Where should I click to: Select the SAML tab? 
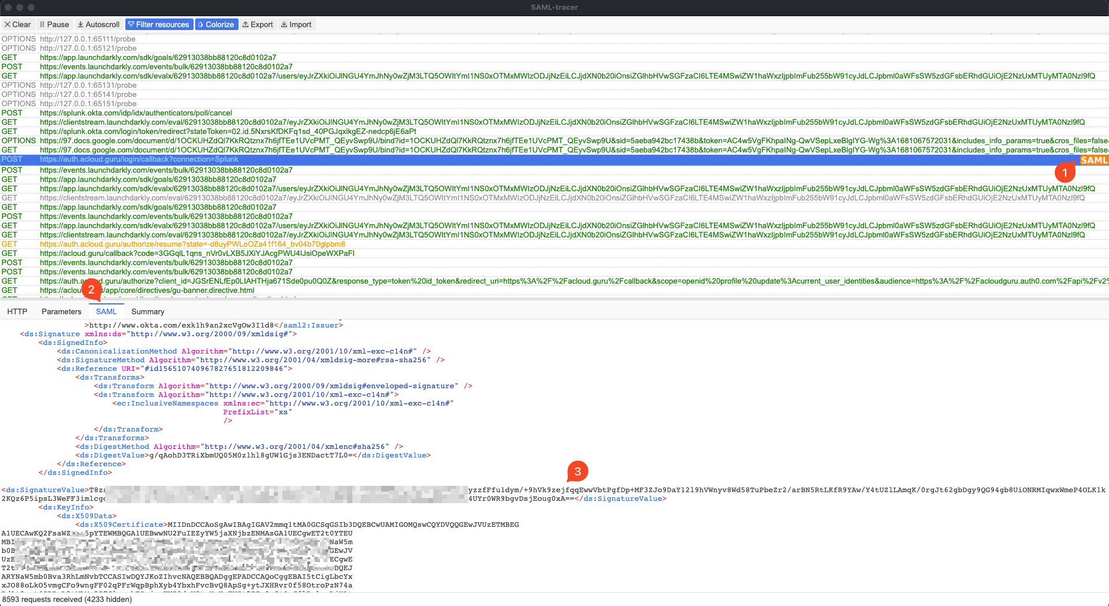click(x=106, y=311)
